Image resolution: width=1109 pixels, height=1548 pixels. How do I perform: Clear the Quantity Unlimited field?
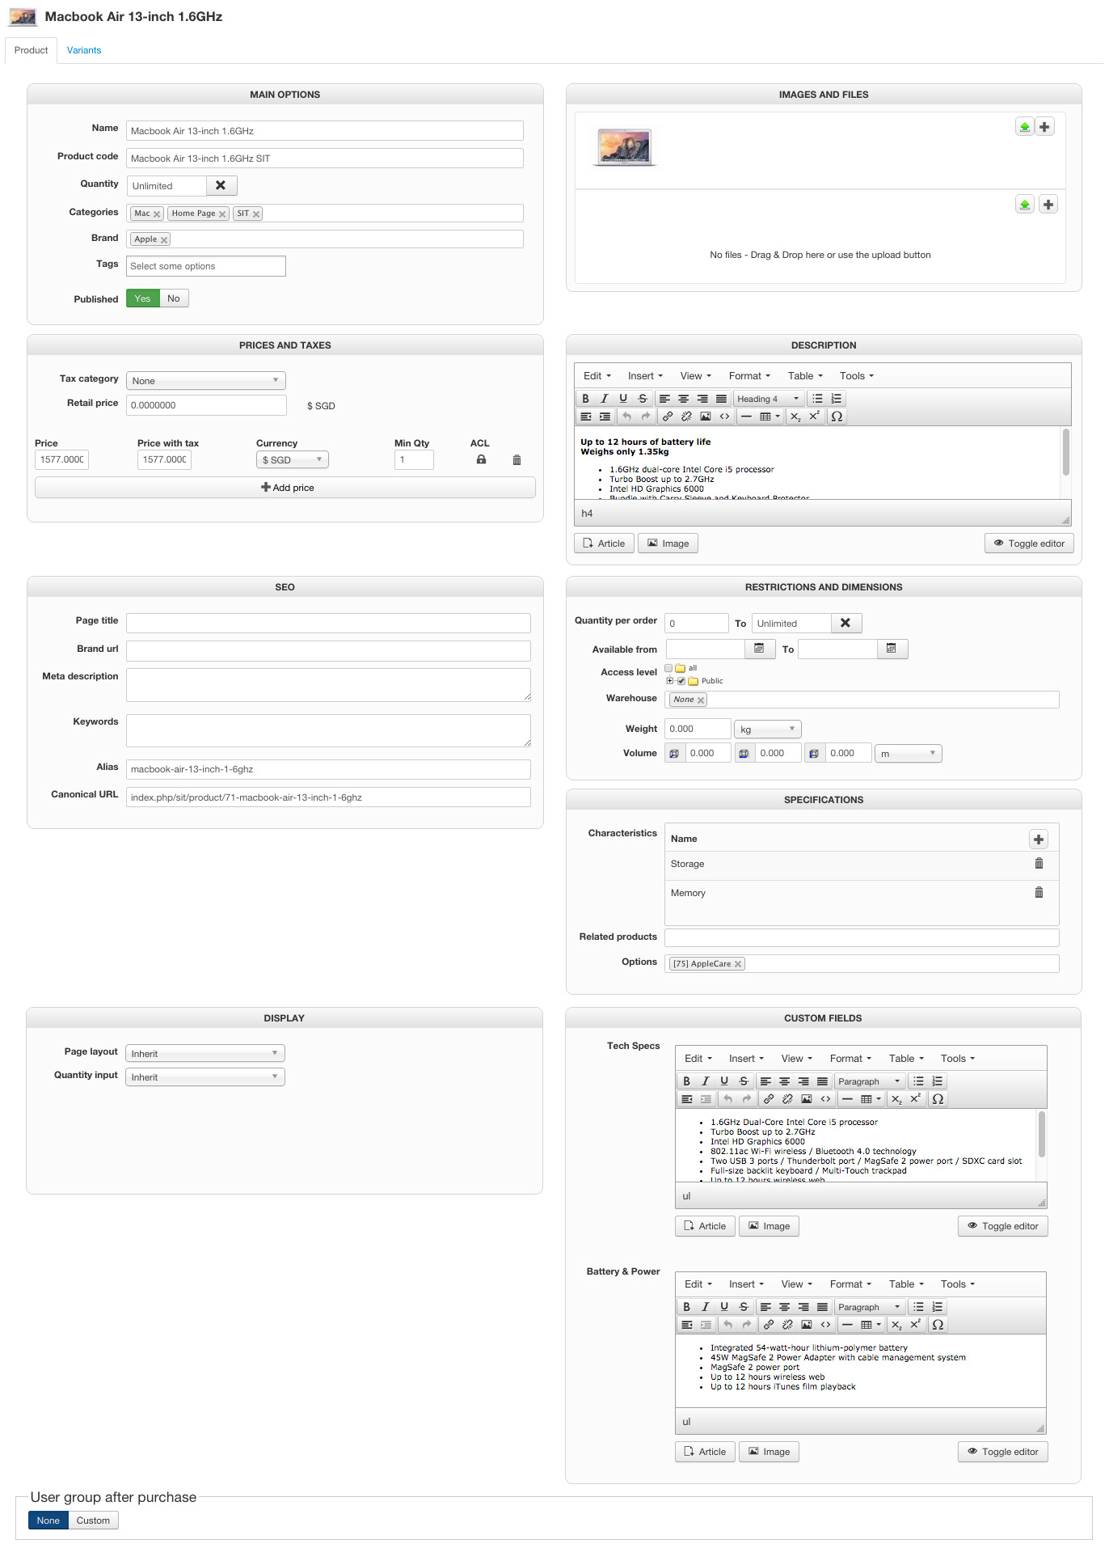[x=221, y=185]
